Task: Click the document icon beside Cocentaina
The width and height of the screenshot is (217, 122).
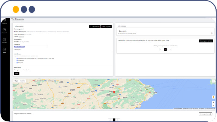Action: (x=17, y=61)
